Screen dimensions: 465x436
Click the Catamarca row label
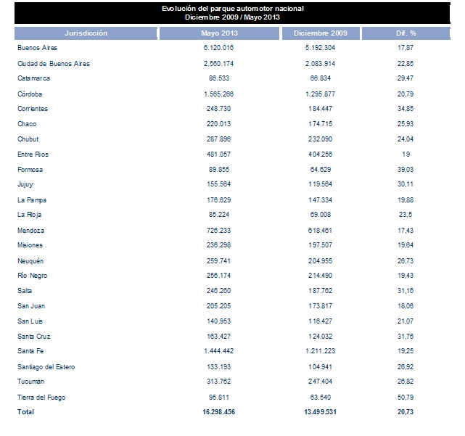[32, 78]
